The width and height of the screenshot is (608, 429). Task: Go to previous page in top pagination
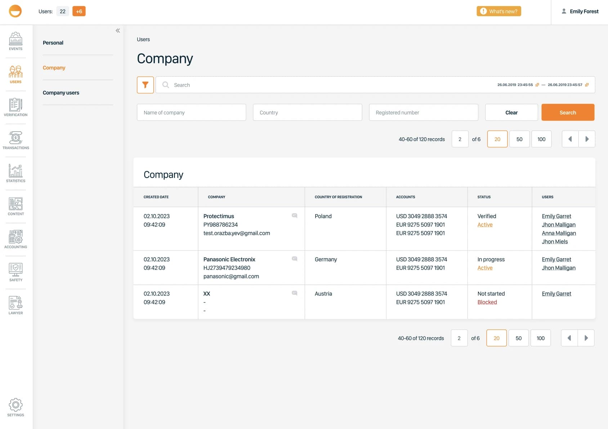pos(570,139)
